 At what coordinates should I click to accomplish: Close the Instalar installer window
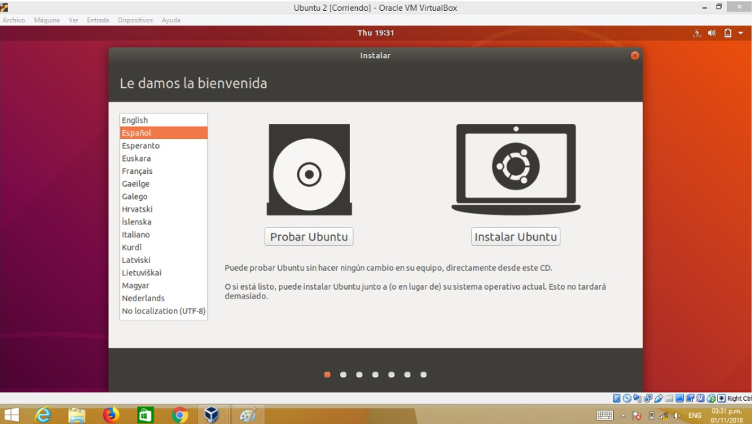(x=635, y=56)
